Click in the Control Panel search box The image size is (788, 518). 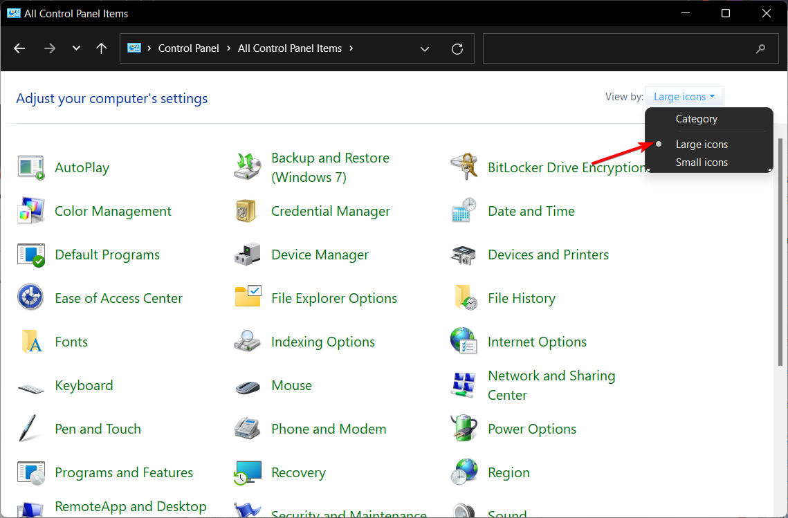[616, 48]
